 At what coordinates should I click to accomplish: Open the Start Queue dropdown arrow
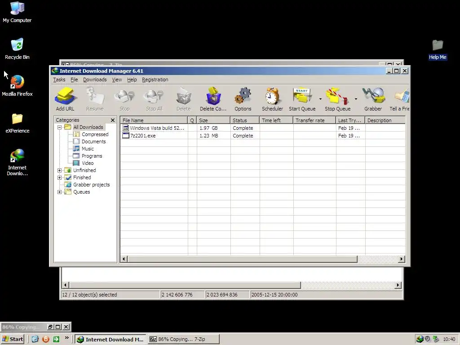(320, 99)
